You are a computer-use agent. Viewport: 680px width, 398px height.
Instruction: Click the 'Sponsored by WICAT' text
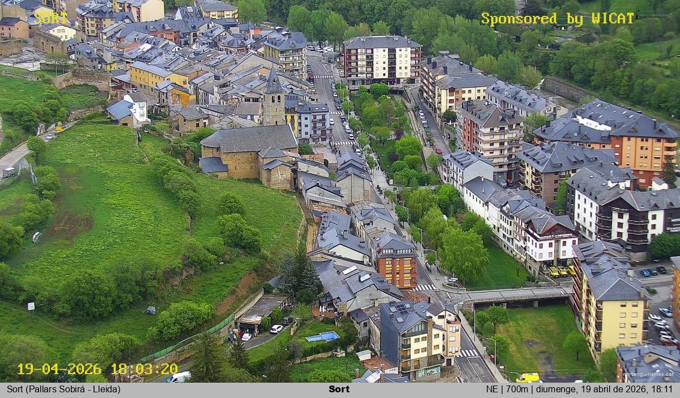558,19
